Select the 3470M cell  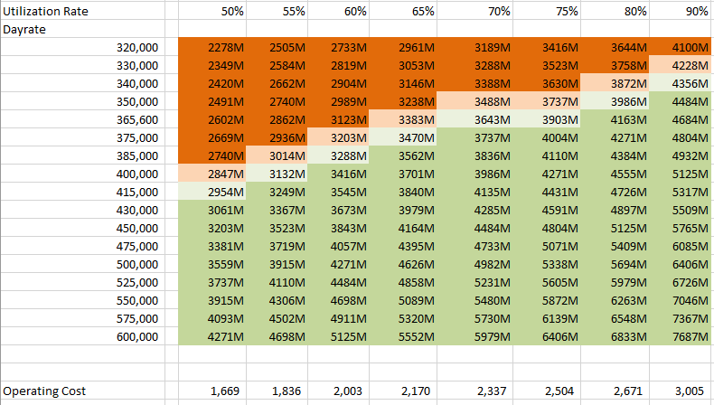click(403, 137)
